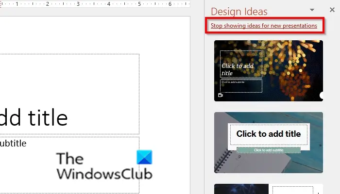Click the slide subtitle placeholder text
Screen dimensions: 340x194
(13, 144)
